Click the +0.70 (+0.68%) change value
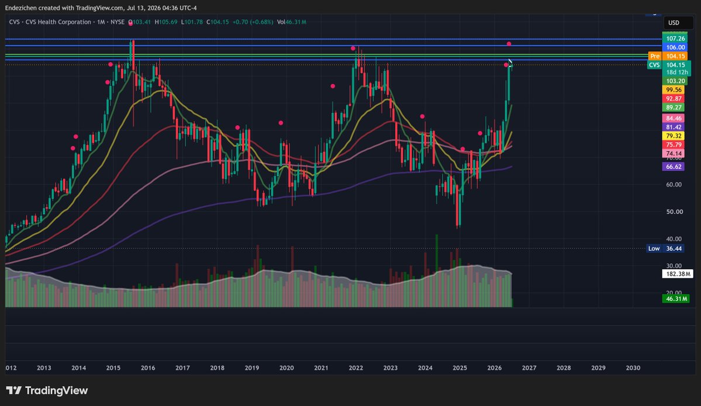 [x=253, y=22]
